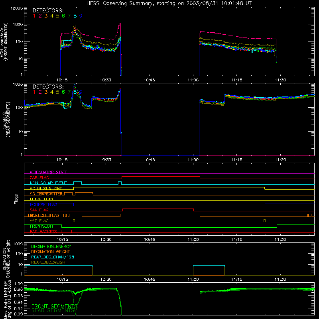Click green detector 6 in top legend
This screenshot has width=319, height=319.
coord(63,16)
